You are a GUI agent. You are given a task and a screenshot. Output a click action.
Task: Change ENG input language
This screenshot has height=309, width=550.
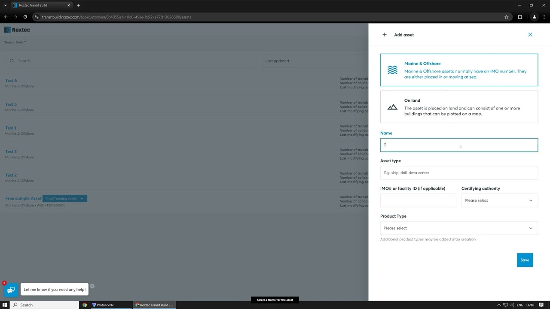(x=520, y=305)
